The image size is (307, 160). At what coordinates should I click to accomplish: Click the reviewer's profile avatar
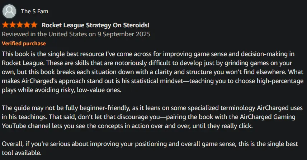tap(9, 12)
